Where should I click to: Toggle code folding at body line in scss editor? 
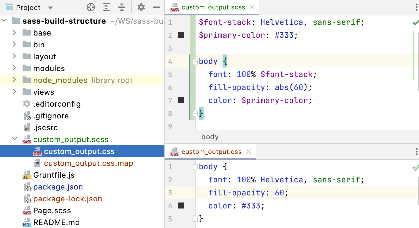click(x=195, y=62)
